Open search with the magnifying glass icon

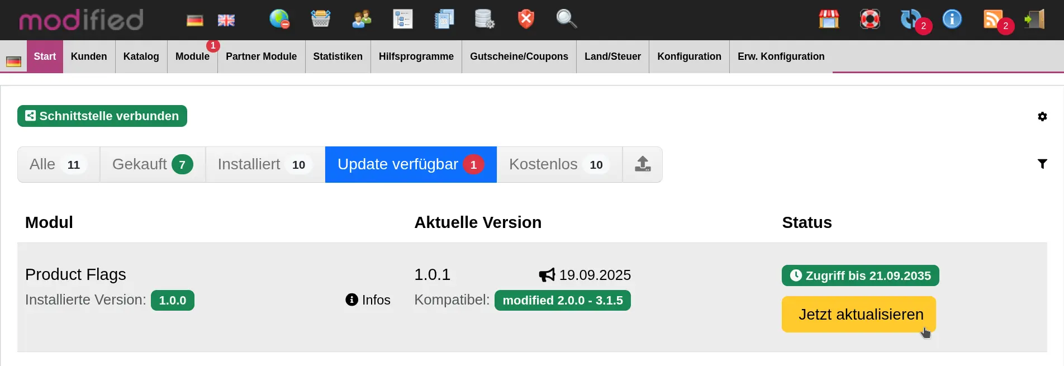click(566, 19)
